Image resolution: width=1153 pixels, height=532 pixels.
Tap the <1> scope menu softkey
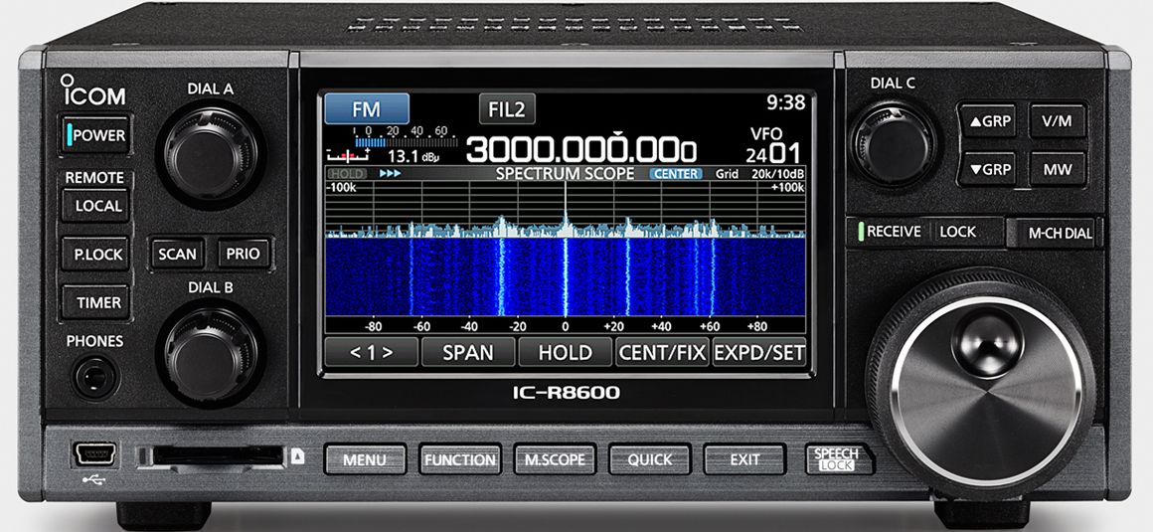(x=372, y=352)
